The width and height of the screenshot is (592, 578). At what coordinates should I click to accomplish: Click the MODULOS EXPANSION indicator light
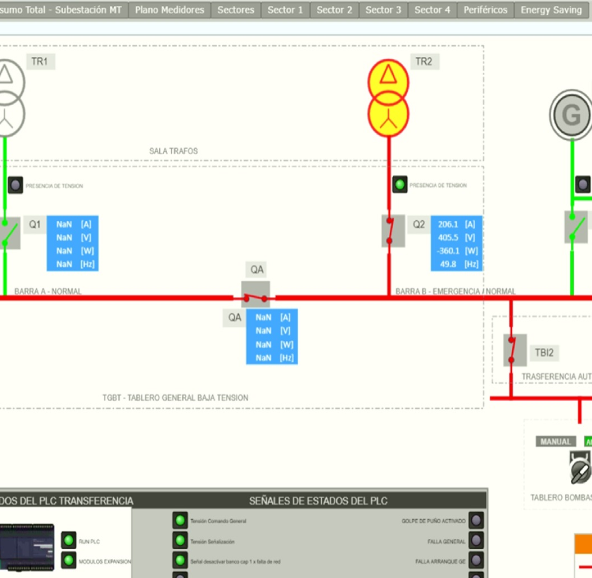pos(69,561)
